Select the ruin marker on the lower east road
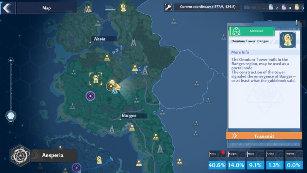The height and width of the screenshot is (173, 307). [160, 149]
